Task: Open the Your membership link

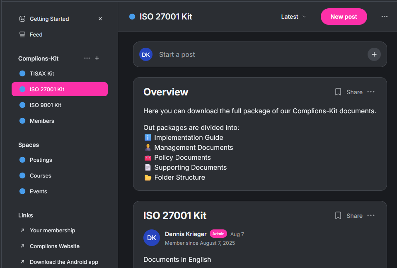Action: [x=52, y=230]
